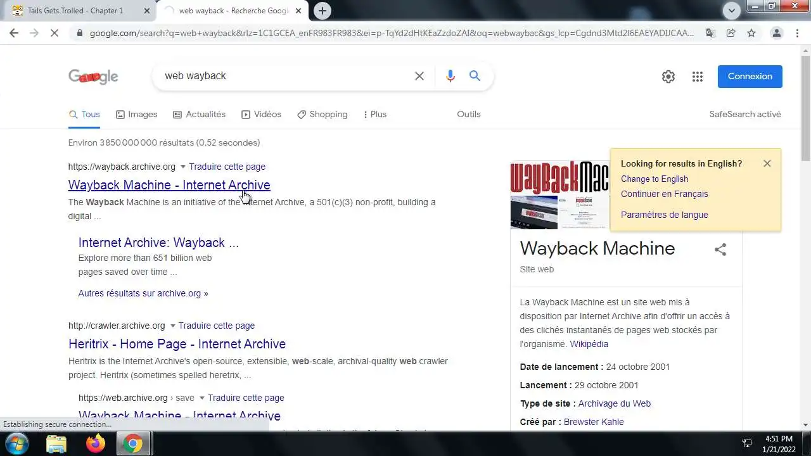Click the page vertical scrollbar thumb
This screenshot has width=811, height=456.
pos(805,109)
